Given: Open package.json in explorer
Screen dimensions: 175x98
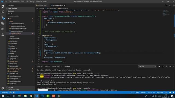Looking at the screenshot, I should pos(20,71).
